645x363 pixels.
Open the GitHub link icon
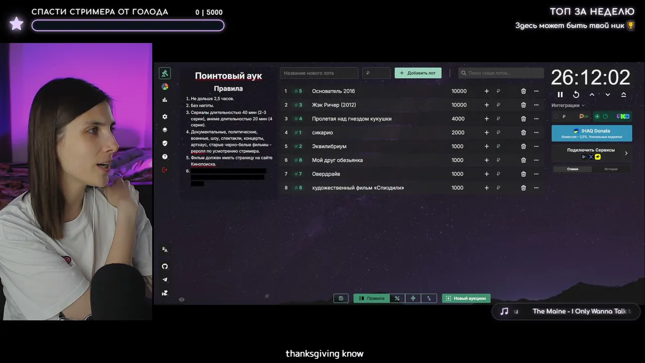coord(165,266)
